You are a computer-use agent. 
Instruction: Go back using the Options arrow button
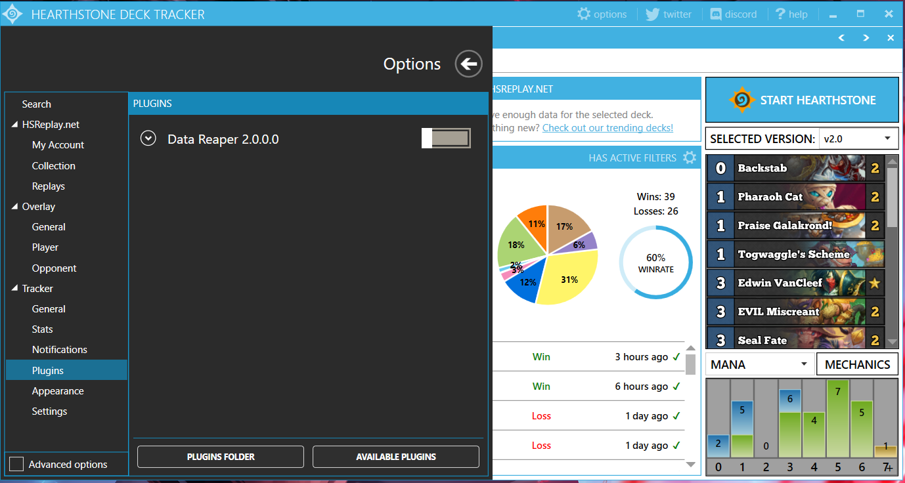pos(469,64)
